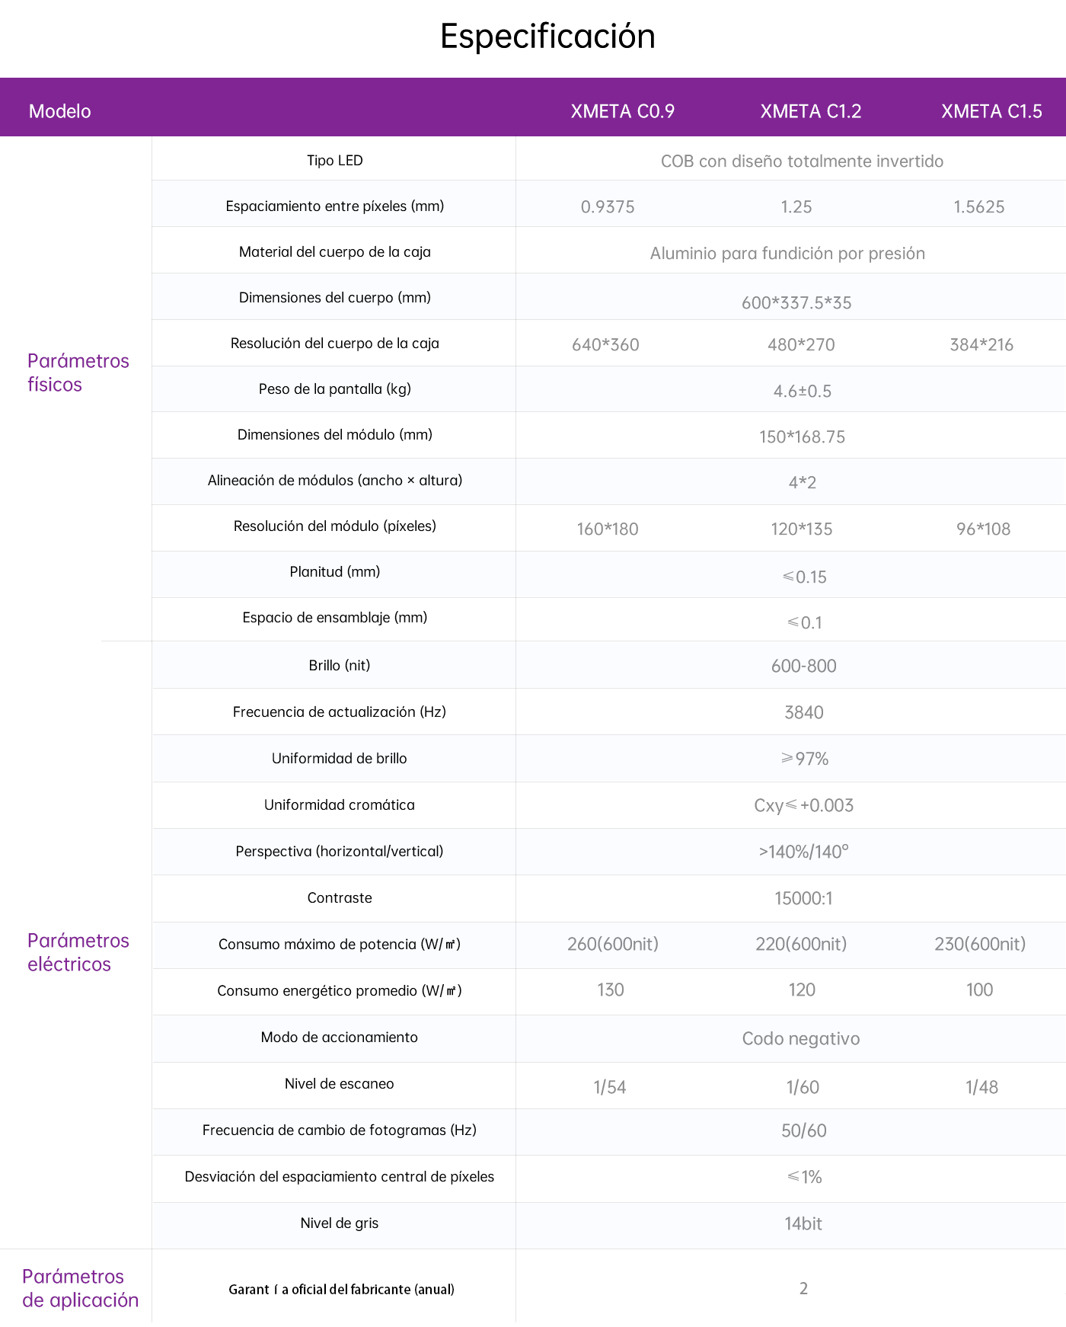Click the Nivel de gris row label

coord(340,1223)
